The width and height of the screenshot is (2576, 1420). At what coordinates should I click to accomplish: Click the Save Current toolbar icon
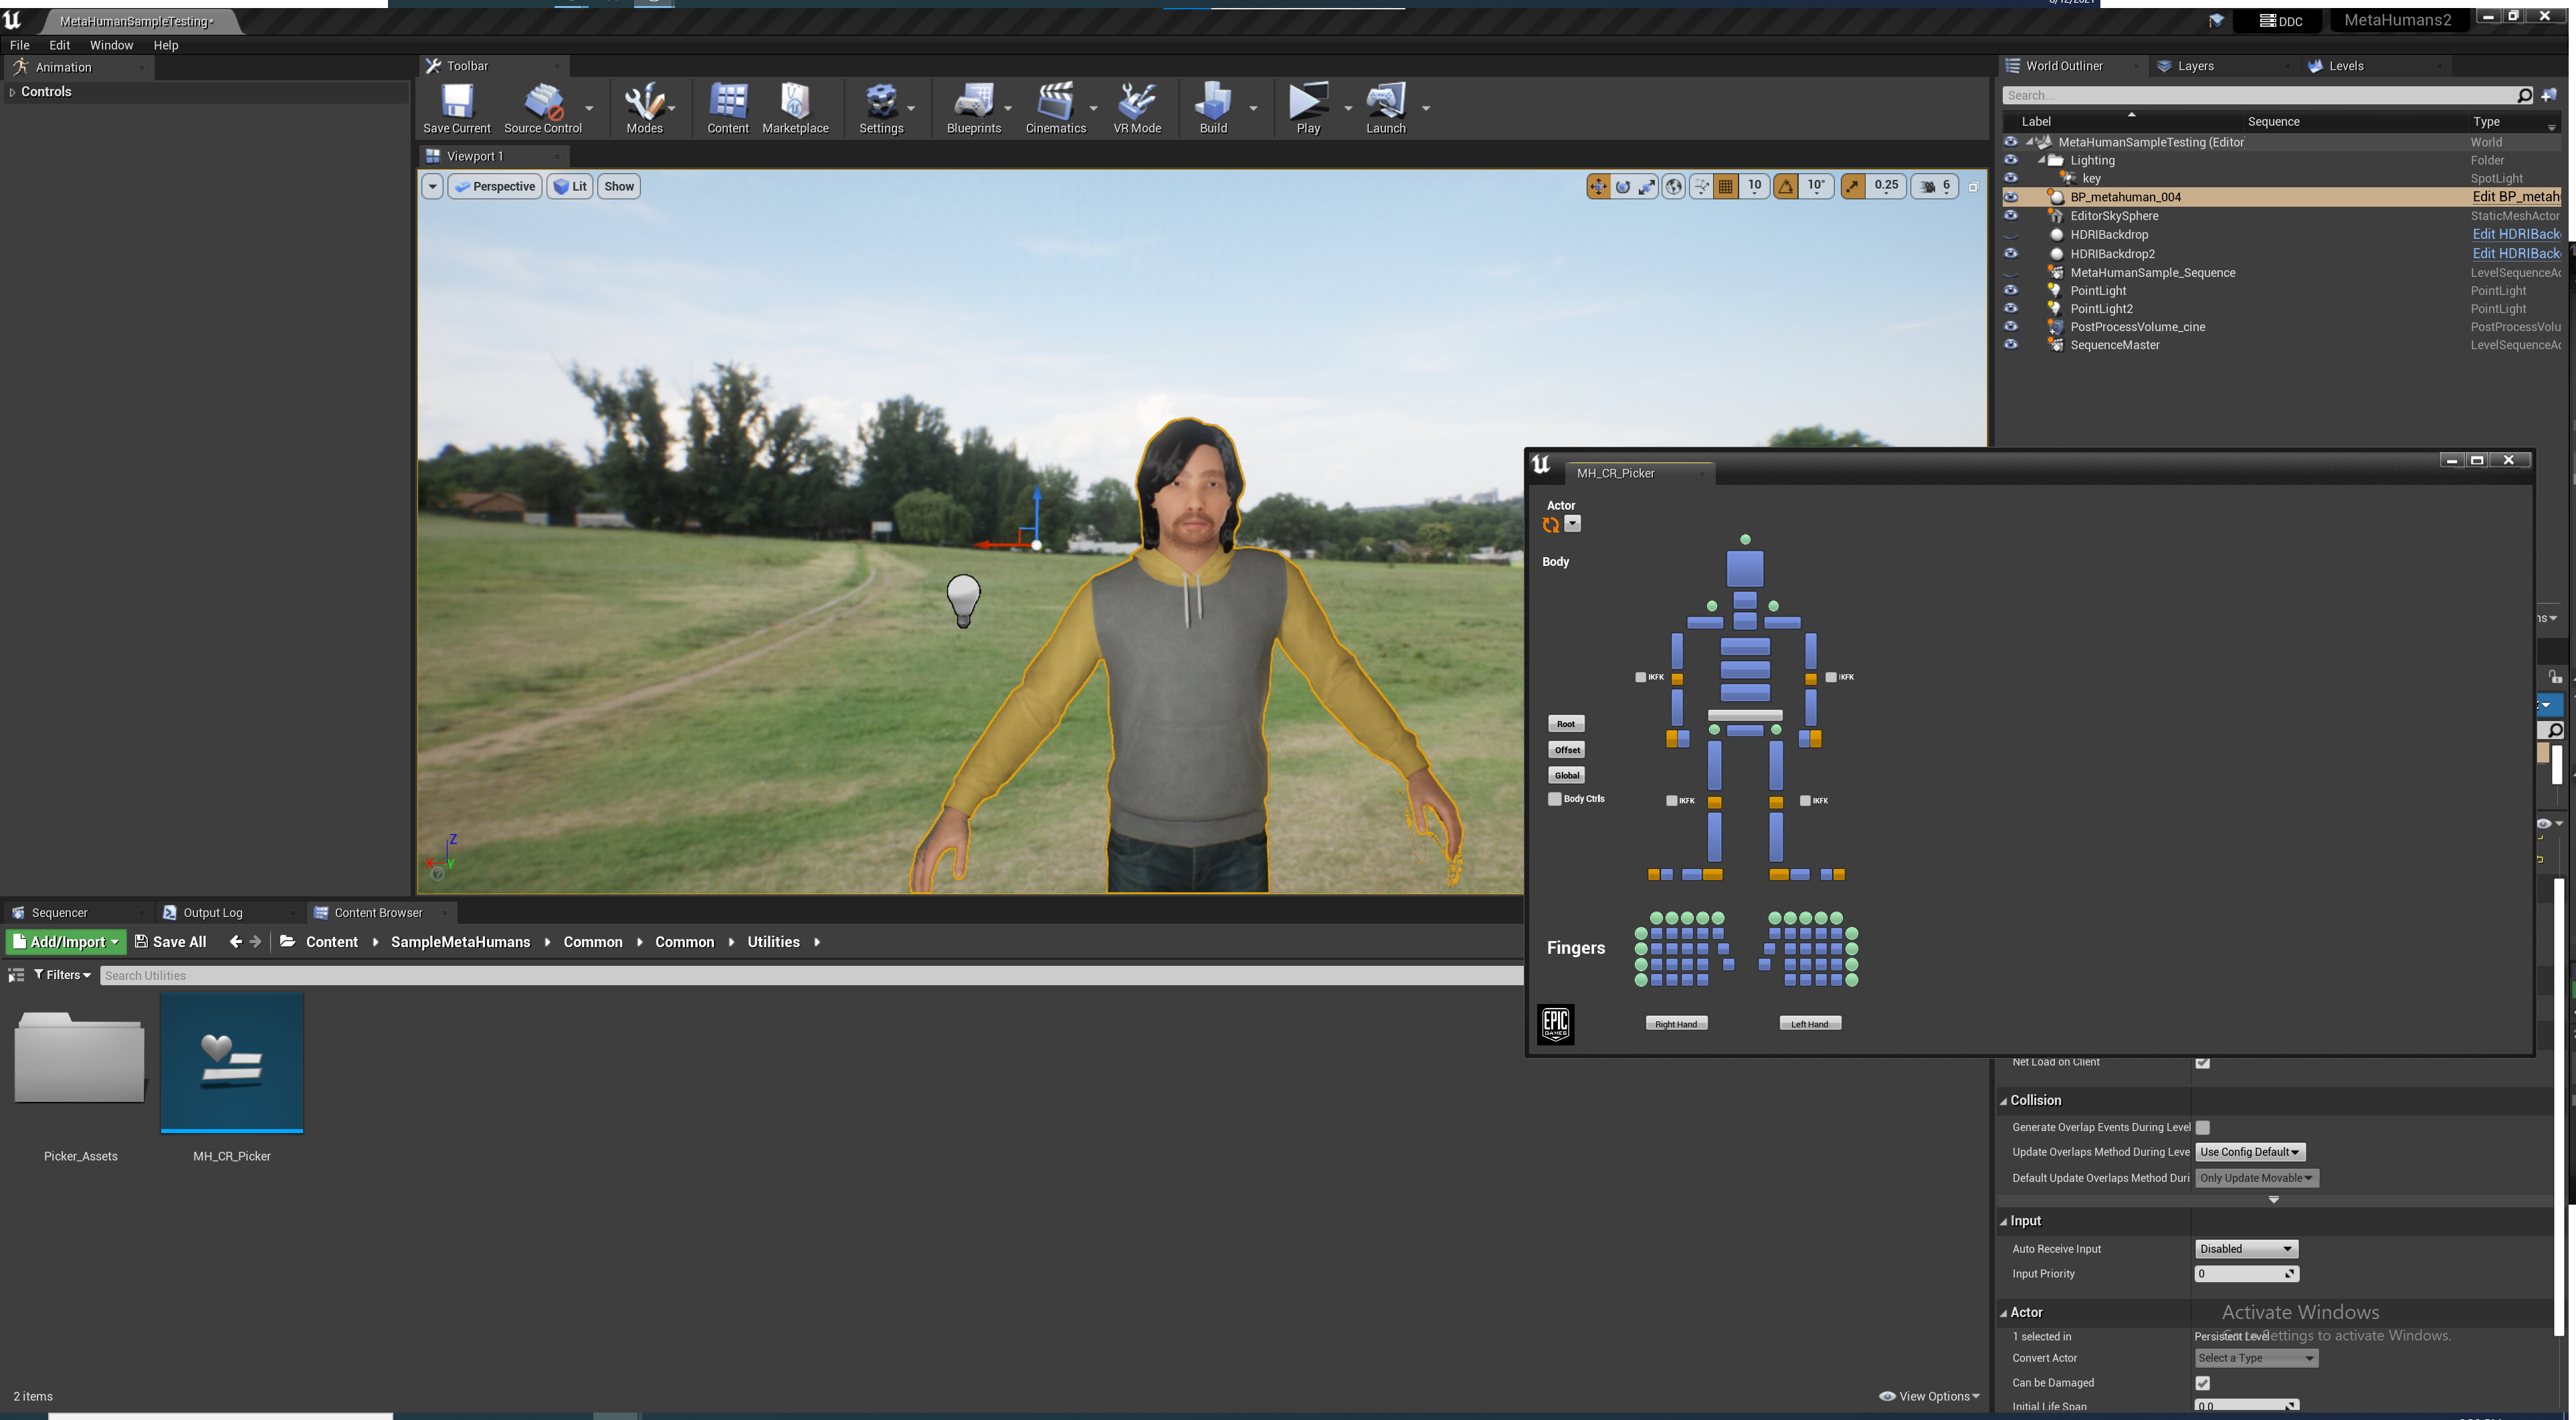[x=456, y=101]
